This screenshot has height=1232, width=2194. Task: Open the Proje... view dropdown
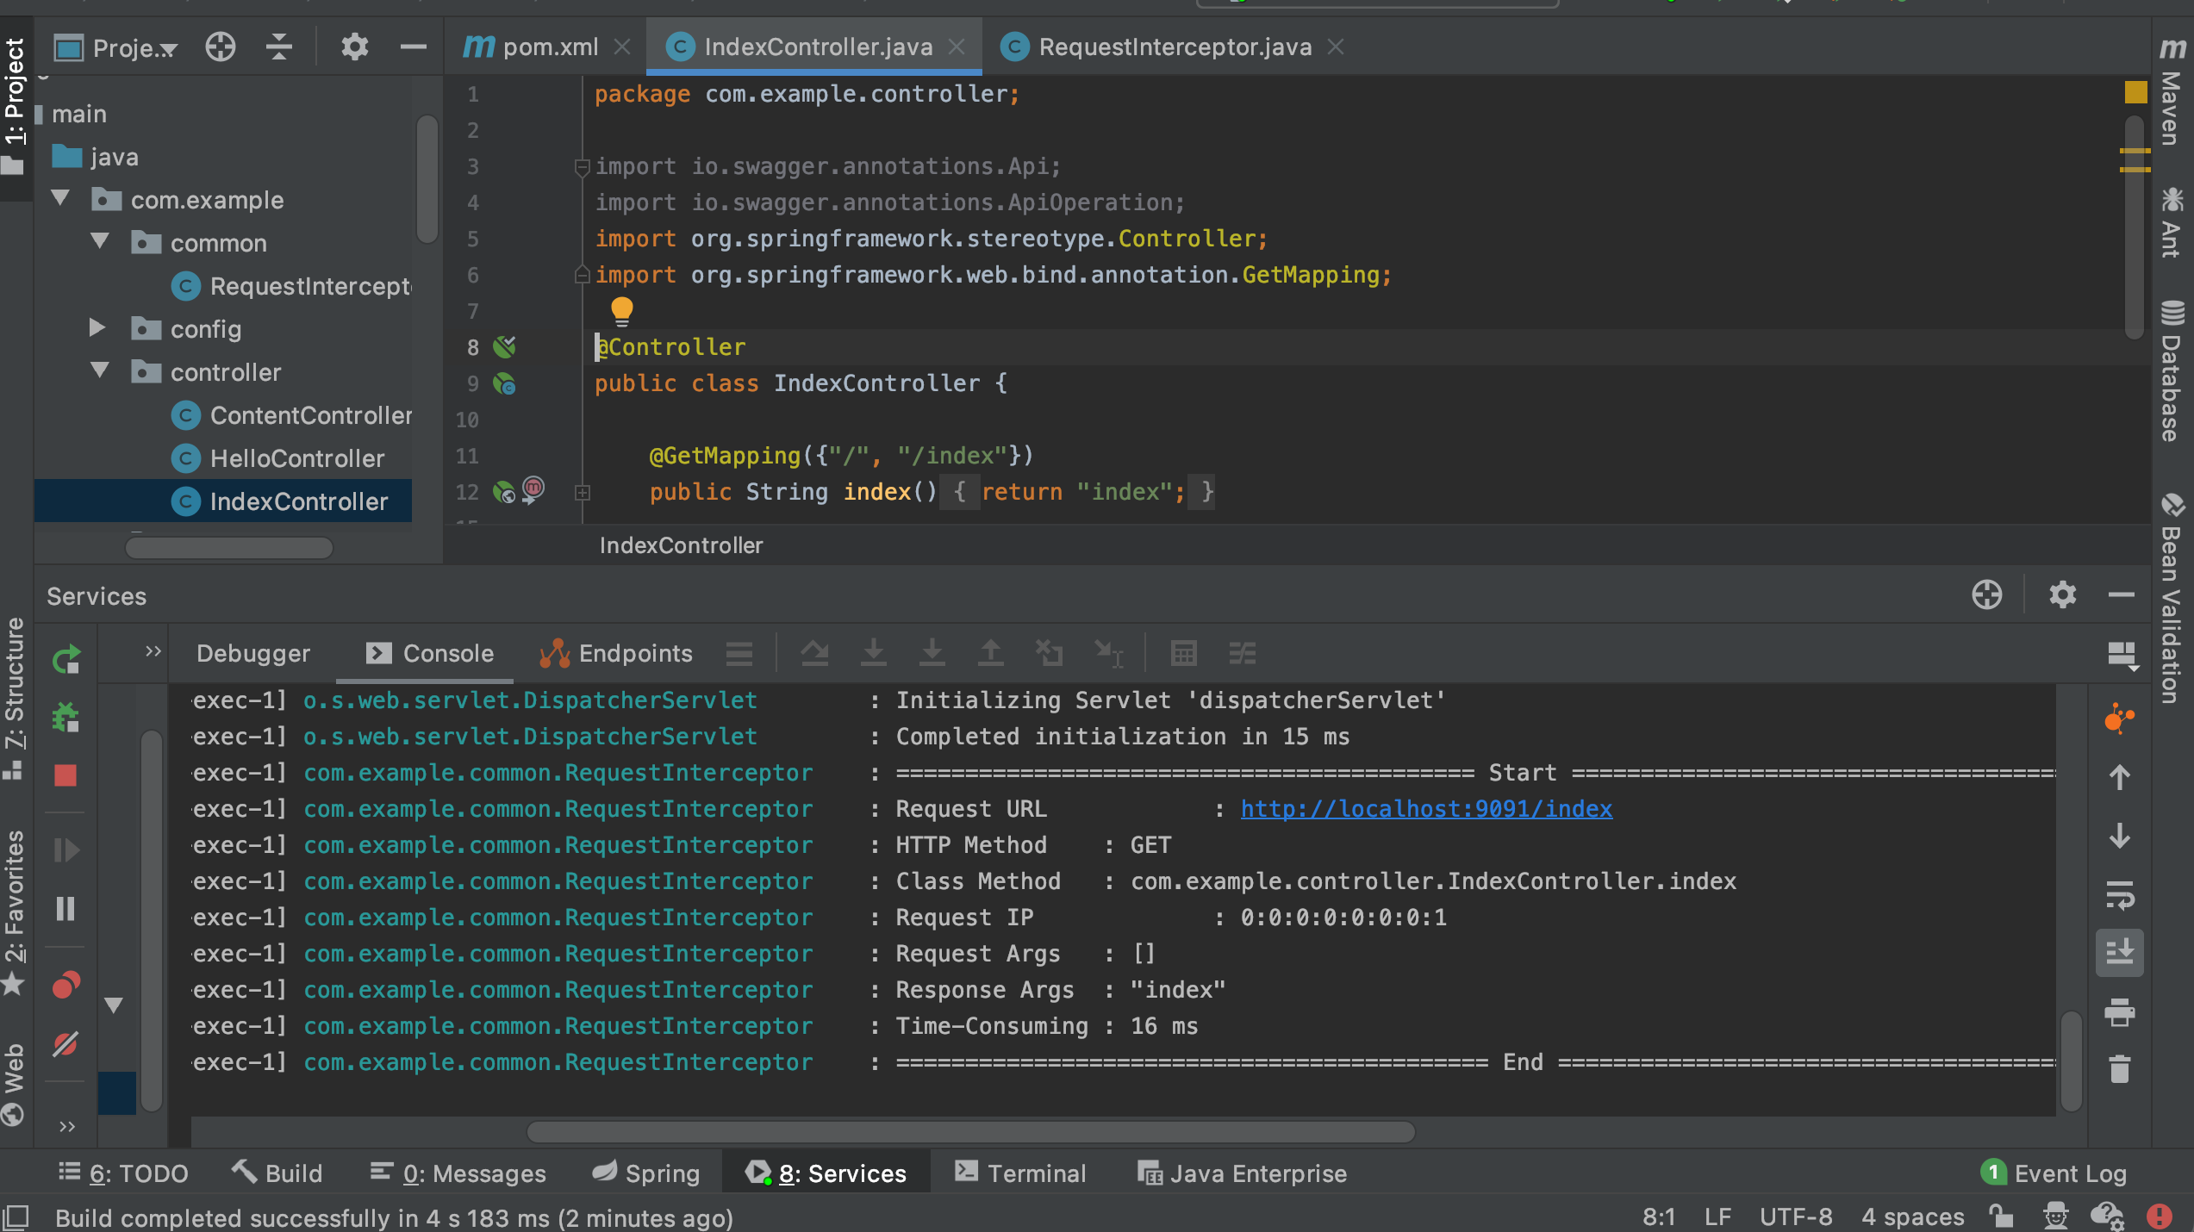116,47
